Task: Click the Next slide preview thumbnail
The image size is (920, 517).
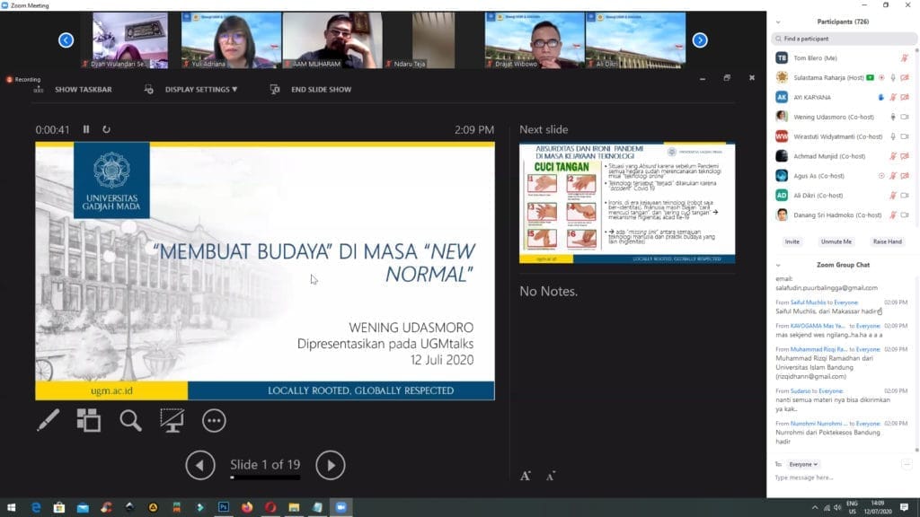Action: point(626,202)
